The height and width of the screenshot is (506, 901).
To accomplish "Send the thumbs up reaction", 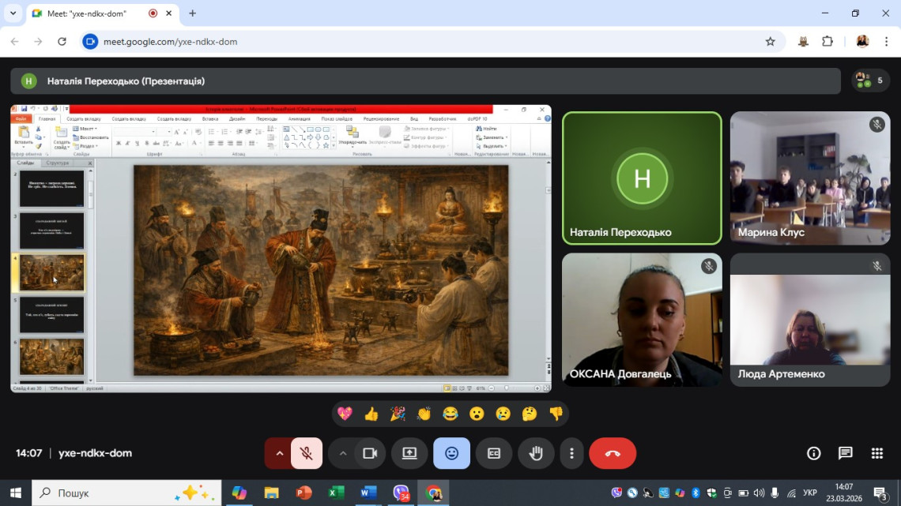I will click(x=371, y=414).
